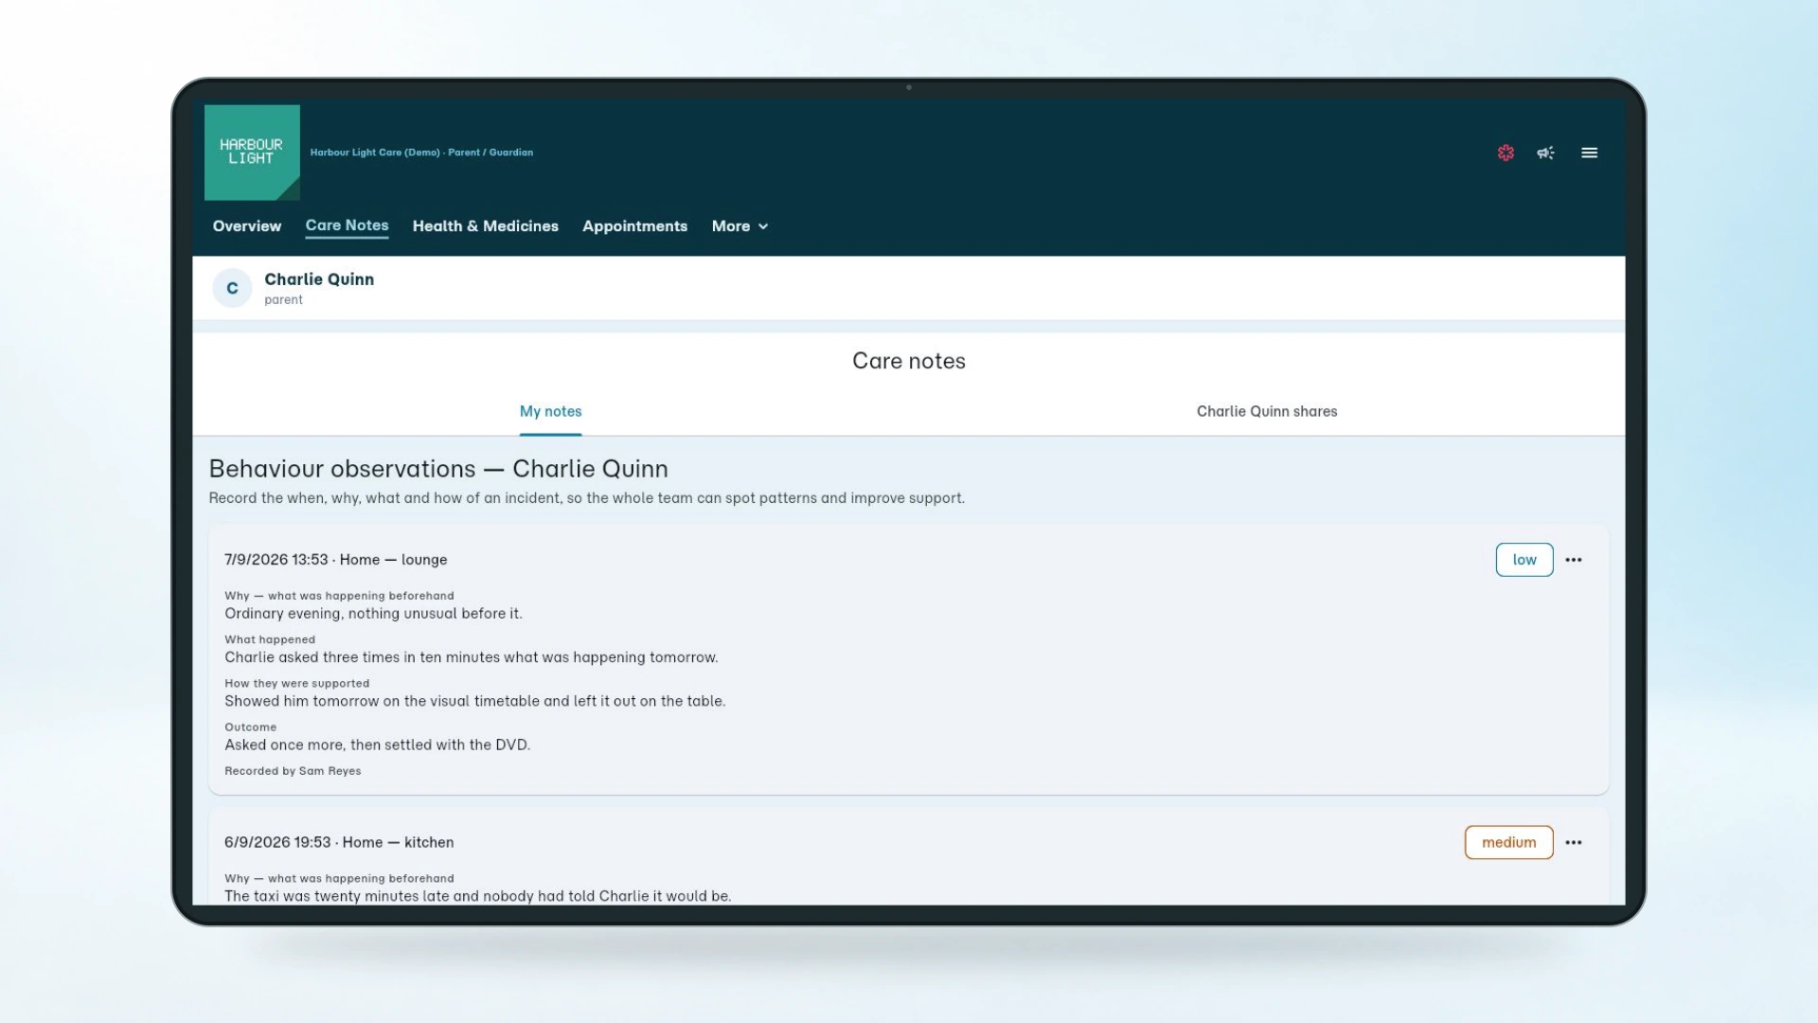
Task: Click the 'Showed him tomorrow on the visual timetable' text
Action: pos(474,701)
